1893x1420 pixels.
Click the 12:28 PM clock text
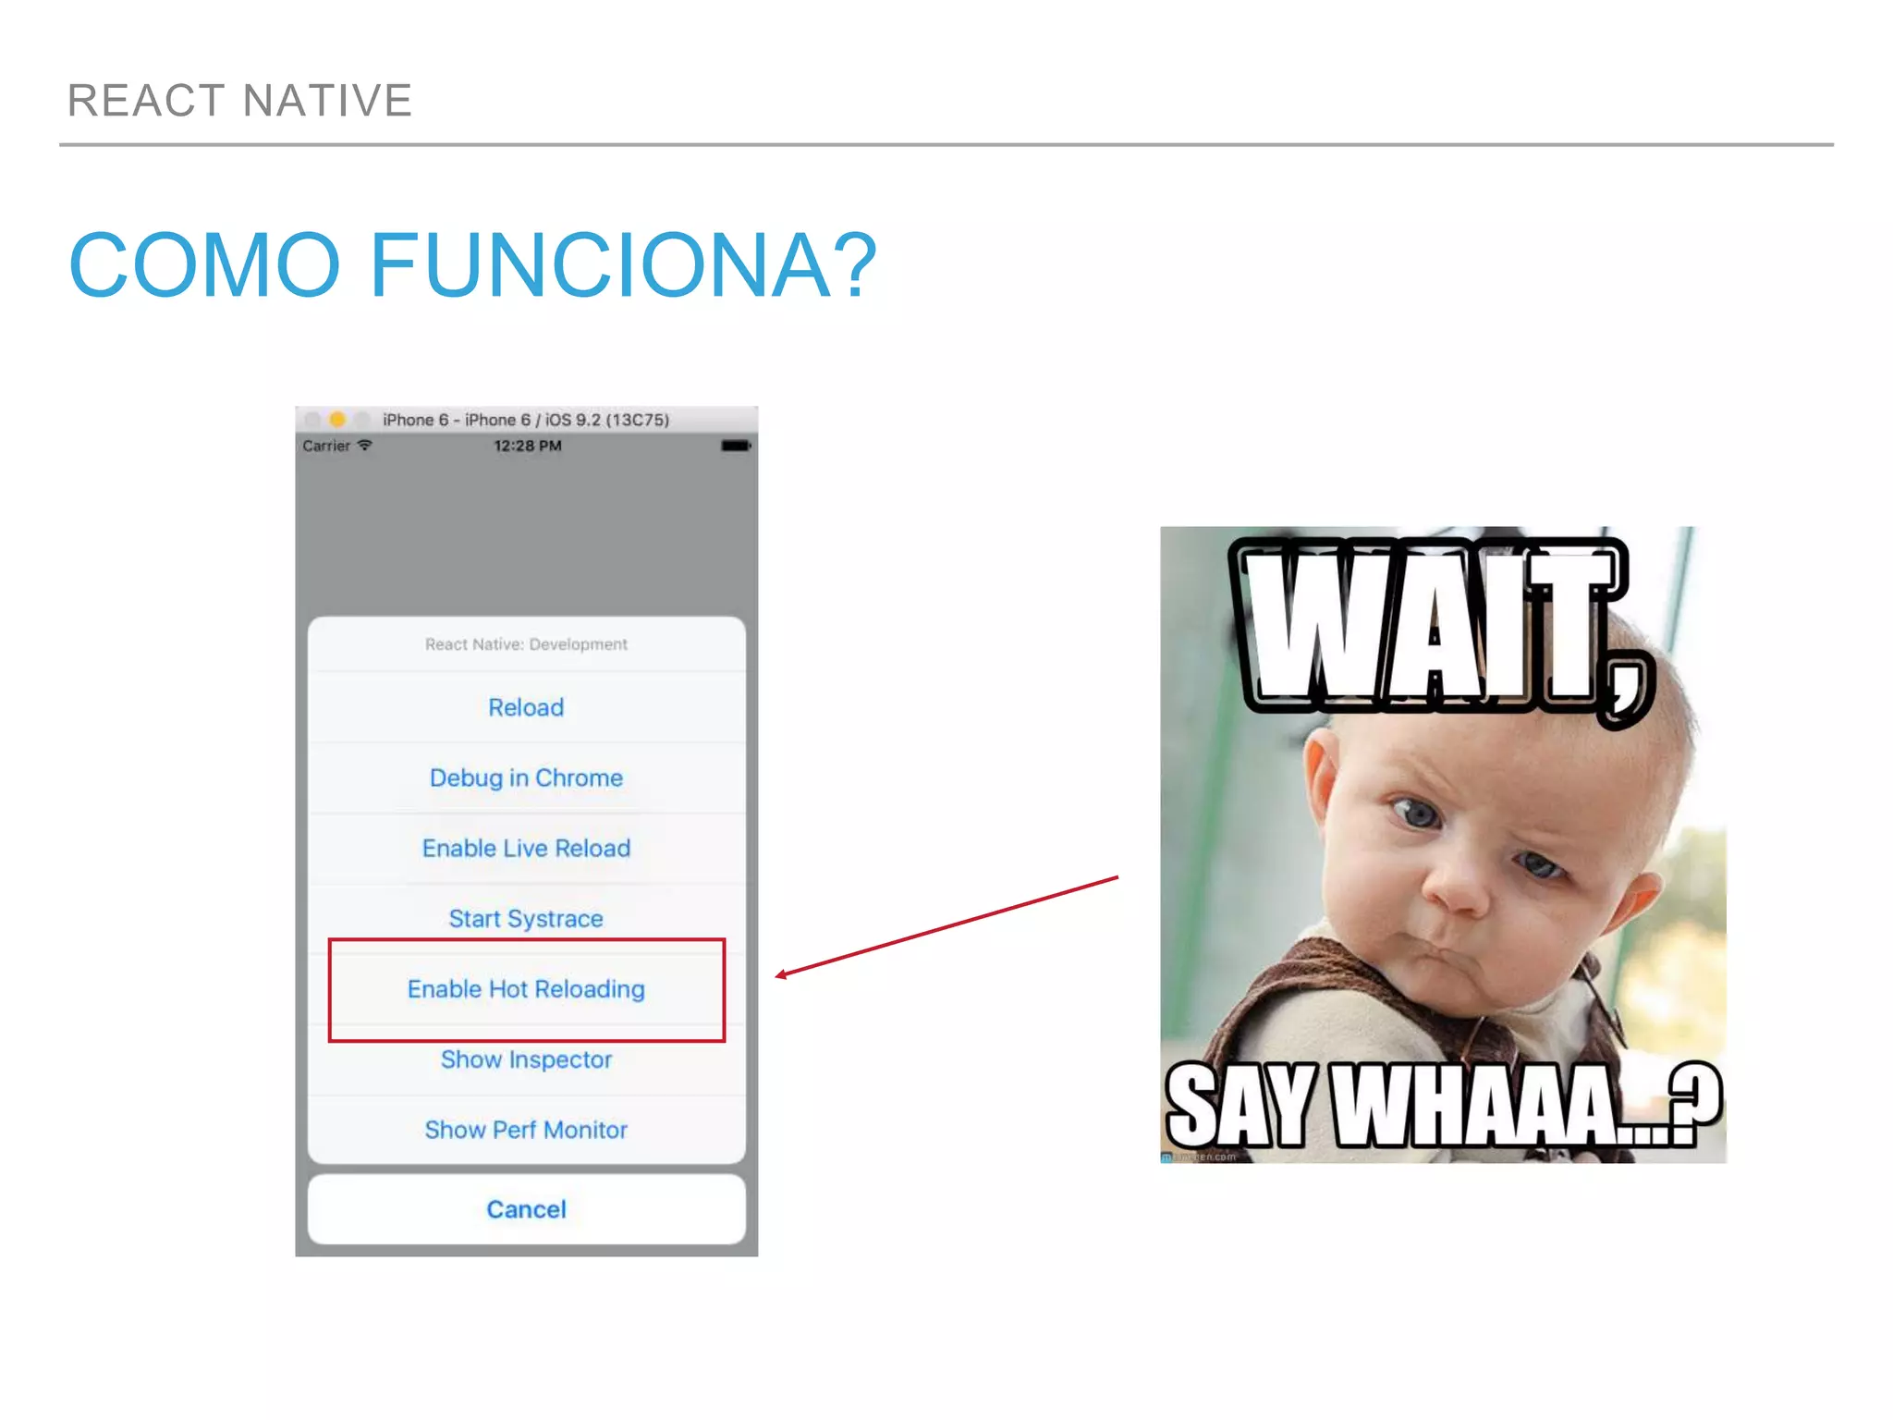527,446
